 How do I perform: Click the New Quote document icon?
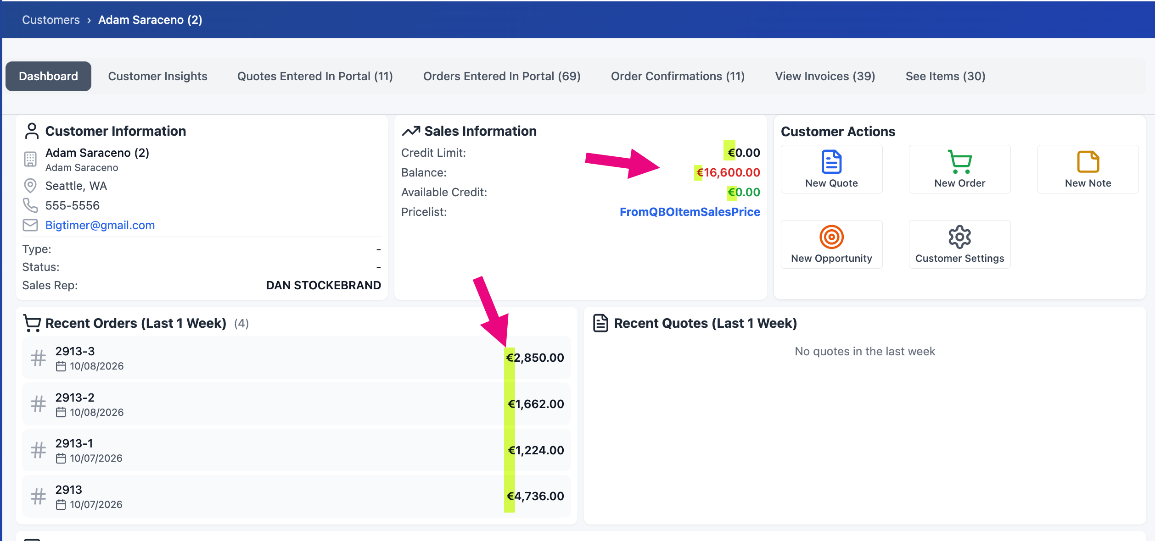[x=831, y=162]
